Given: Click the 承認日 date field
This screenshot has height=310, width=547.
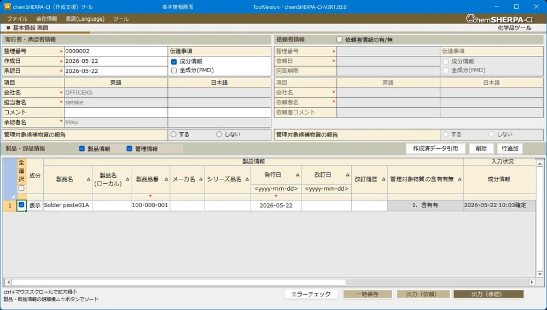Looking at the screenshot, I should (116, 71).
